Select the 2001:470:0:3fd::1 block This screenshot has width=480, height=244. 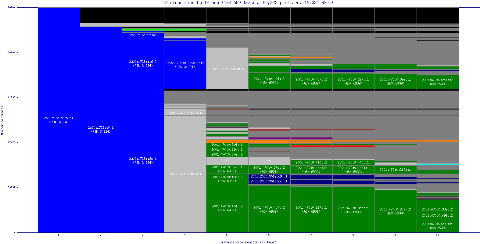point(227,169)
